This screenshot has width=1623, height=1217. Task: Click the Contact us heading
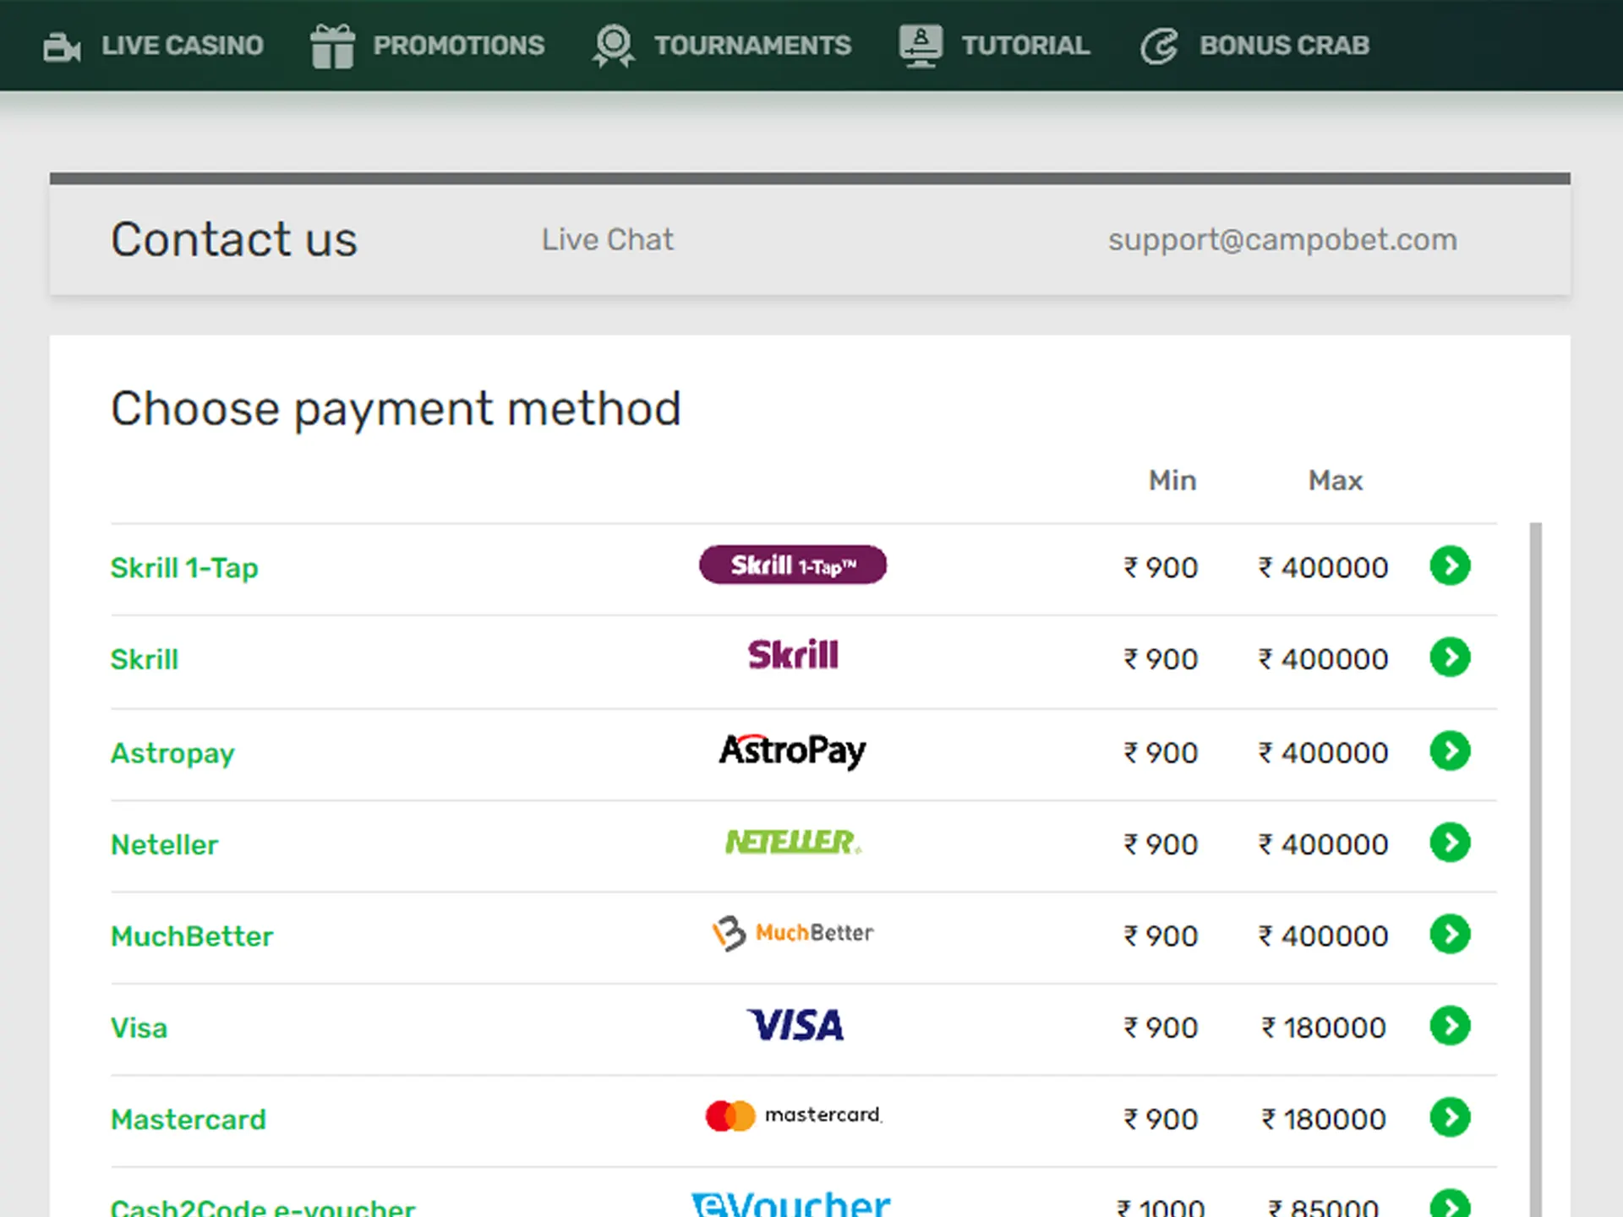(x=234, y=239)
